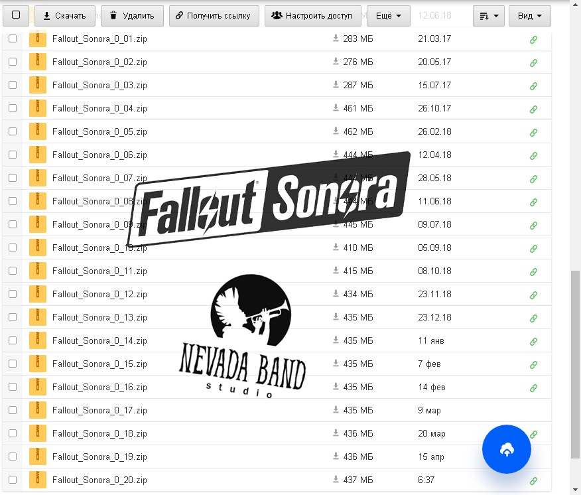
Task: Click the download arrow for Fallout_Sonora_0_01.zip
Action: point(336,38)
